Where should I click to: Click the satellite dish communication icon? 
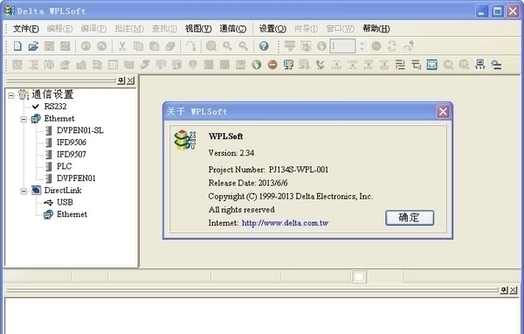pyautogui.click(x=321, y=64)
